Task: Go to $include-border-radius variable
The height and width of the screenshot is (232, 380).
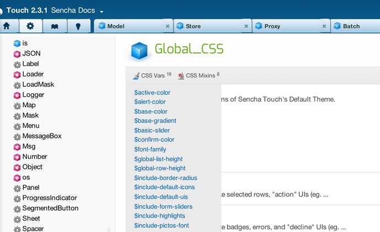Action: click(166, 178)
